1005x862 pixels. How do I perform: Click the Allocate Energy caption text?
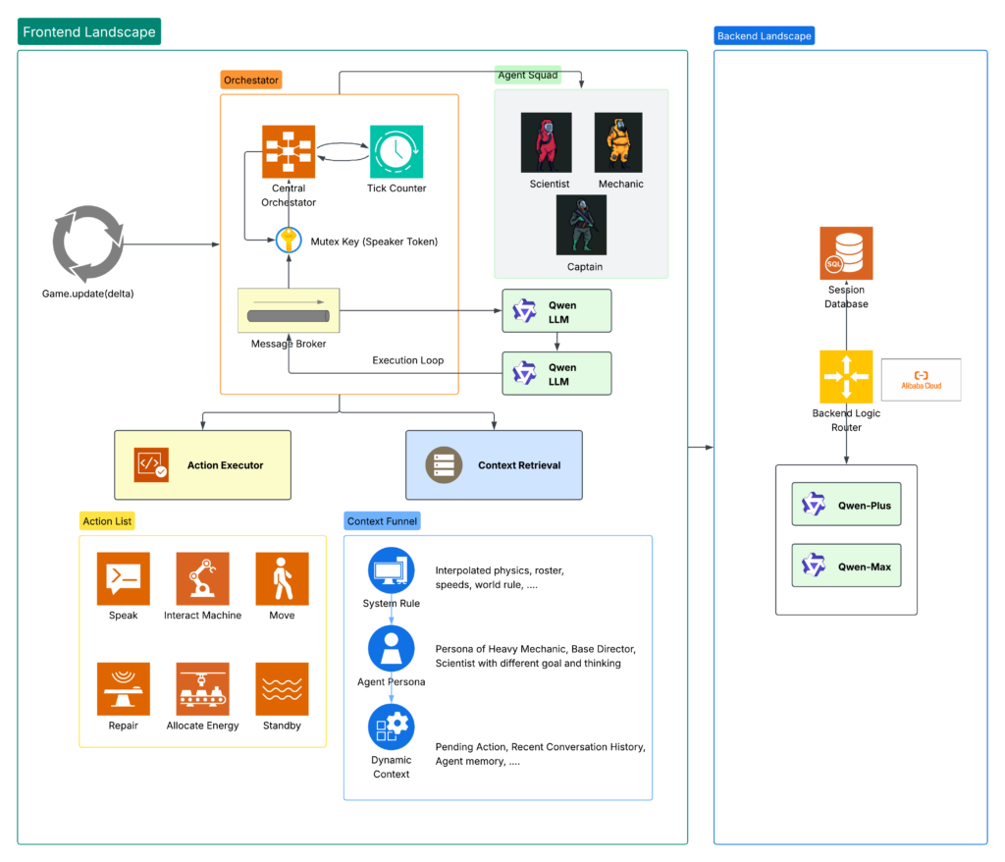(x=202, y=726)
